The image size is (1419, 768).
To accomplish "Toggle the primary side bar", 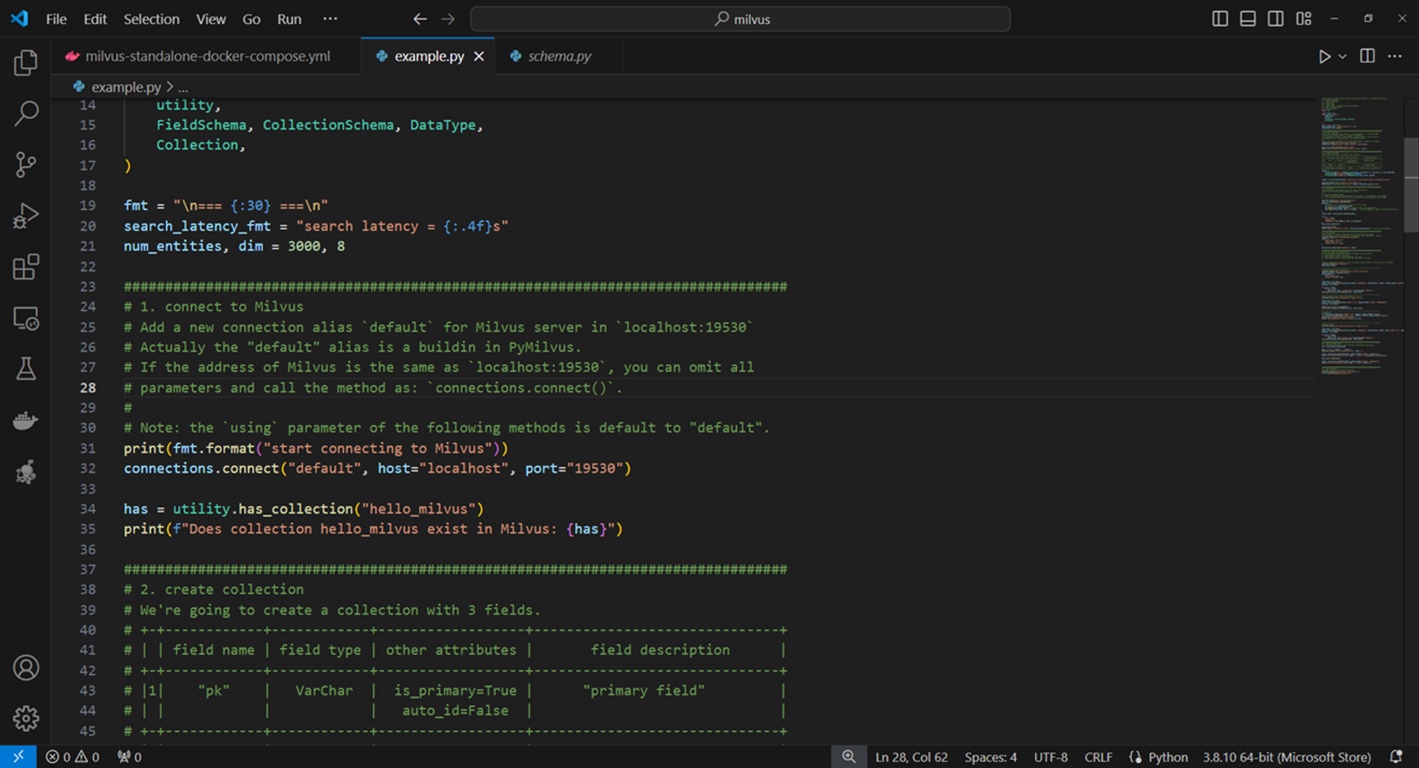I will pyautogui.click(x=1220, y=18).
